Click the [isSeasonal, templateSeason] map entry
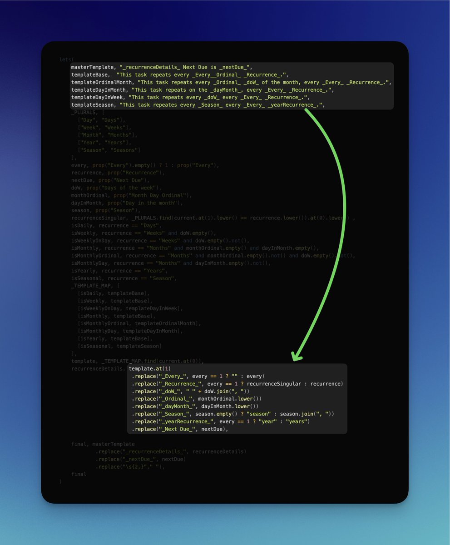 pos(119,346)
